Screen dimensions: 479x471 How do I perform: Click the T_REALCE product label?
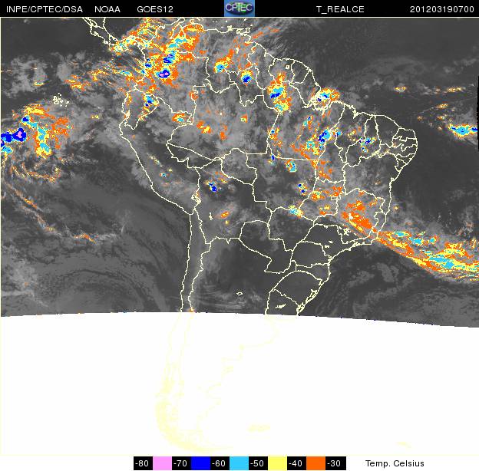[340, 9]
